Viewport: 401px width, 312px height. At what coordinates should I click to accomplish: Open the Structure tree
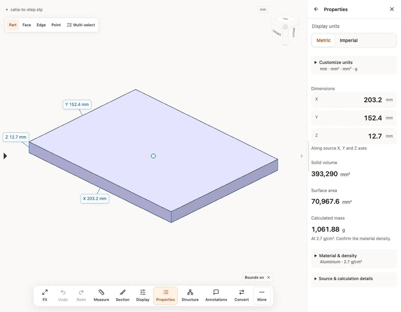pos(190,296)
